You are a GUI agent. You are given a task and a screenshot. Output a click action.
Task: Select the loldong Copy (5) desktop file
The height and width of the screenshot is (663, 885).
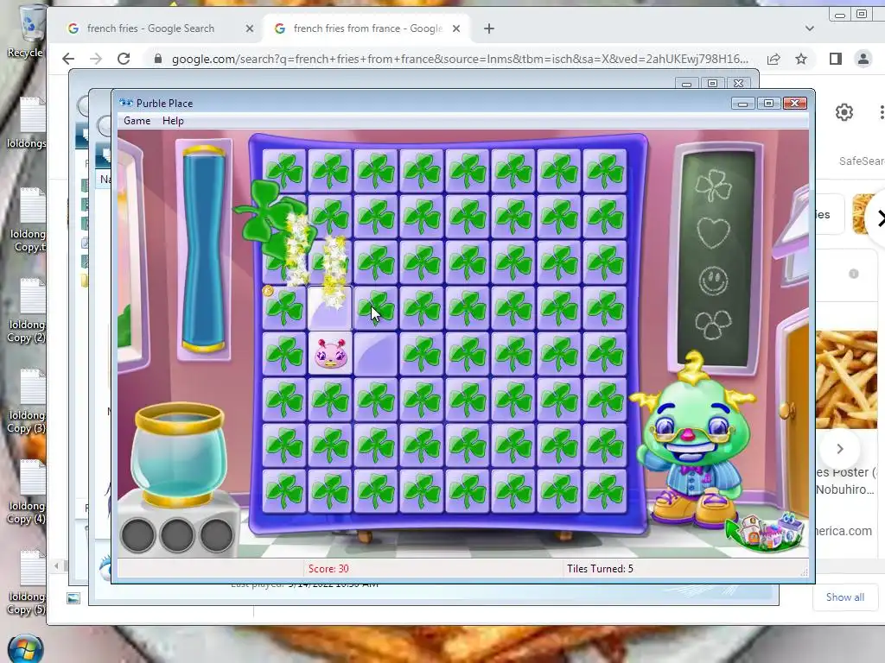27,583
